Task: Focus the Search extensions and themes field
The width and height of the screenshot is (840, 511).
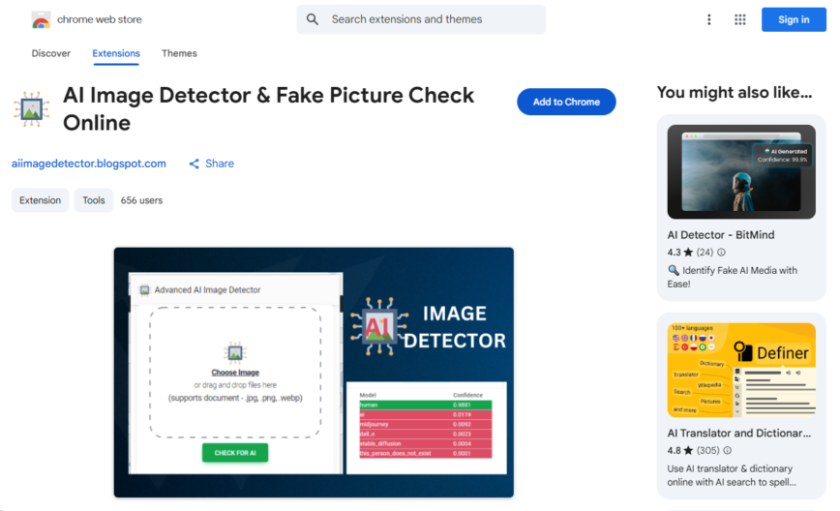Action: click(x=421, y=19)
